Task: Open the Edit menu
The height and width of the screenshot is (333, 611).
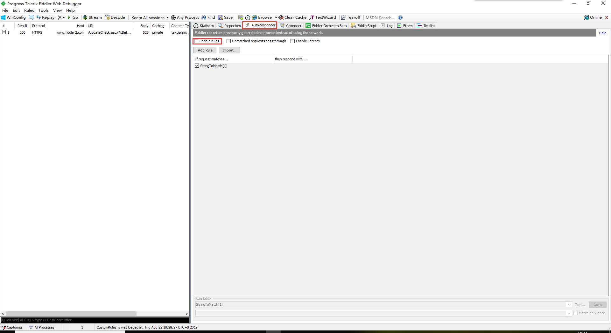Action: (x=16, y=10)
